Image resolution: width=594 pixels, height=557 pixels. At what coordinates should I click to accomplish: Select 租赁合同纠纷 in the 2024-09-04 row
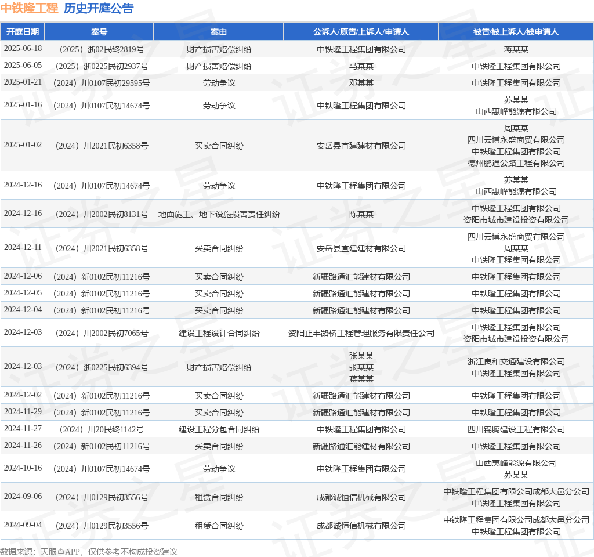tap(219, 526)
